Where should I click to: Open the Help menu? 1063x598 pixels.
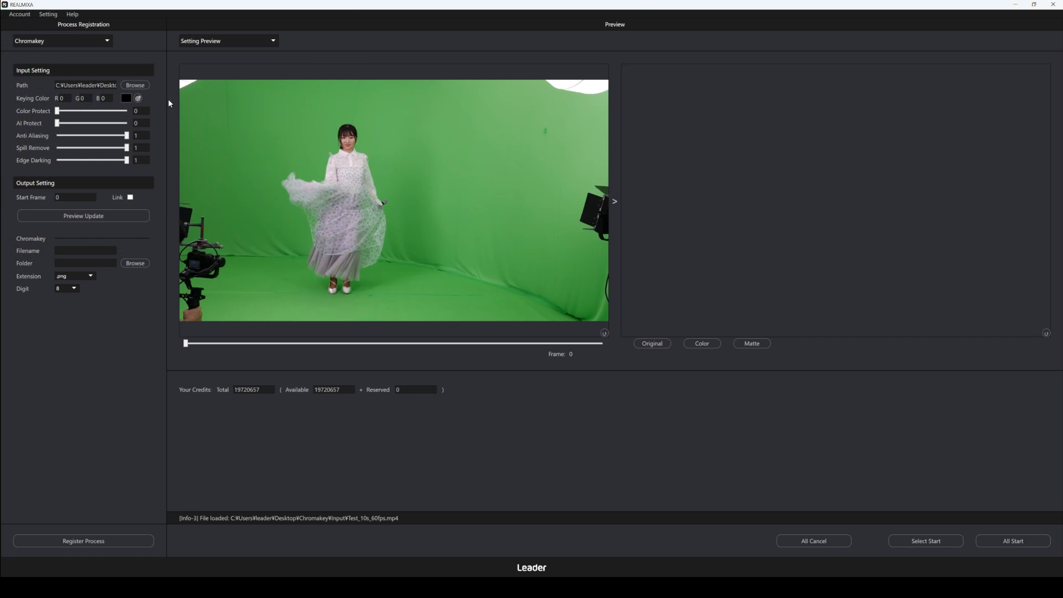pyautogui.click(x=73, y=14)
